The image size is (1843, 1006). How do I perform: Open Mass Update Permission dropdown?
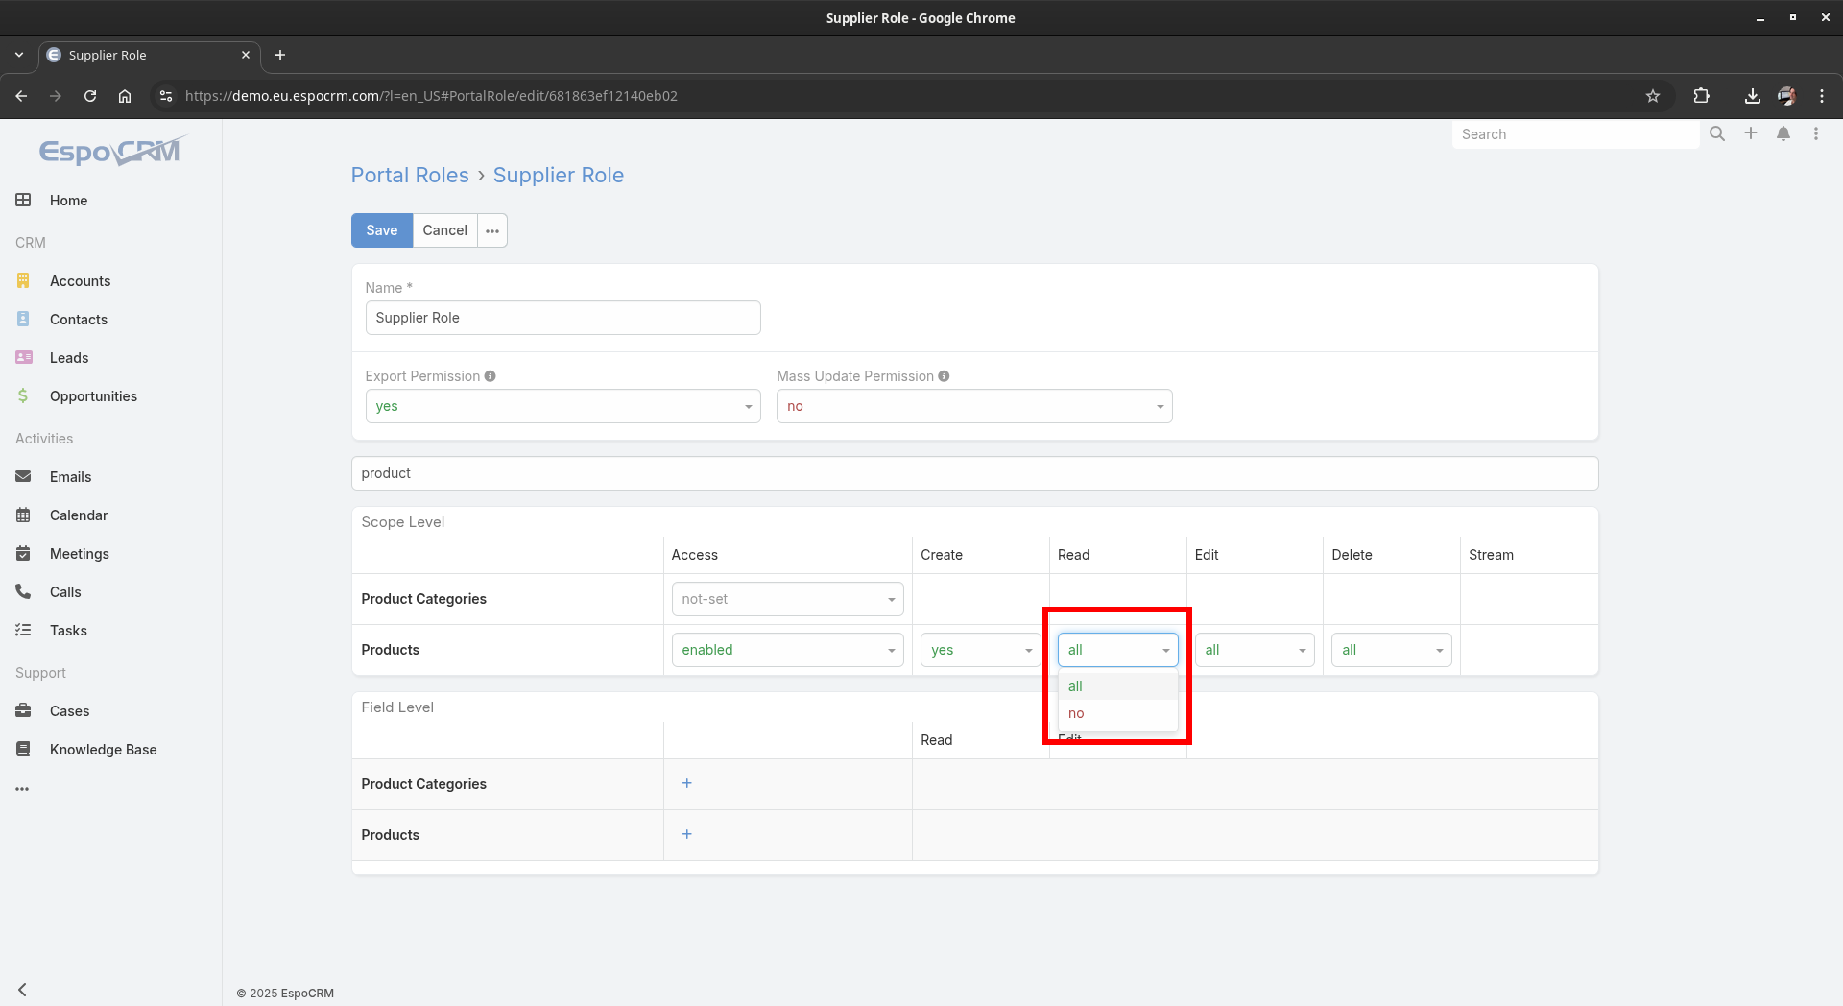coord(973,406)
